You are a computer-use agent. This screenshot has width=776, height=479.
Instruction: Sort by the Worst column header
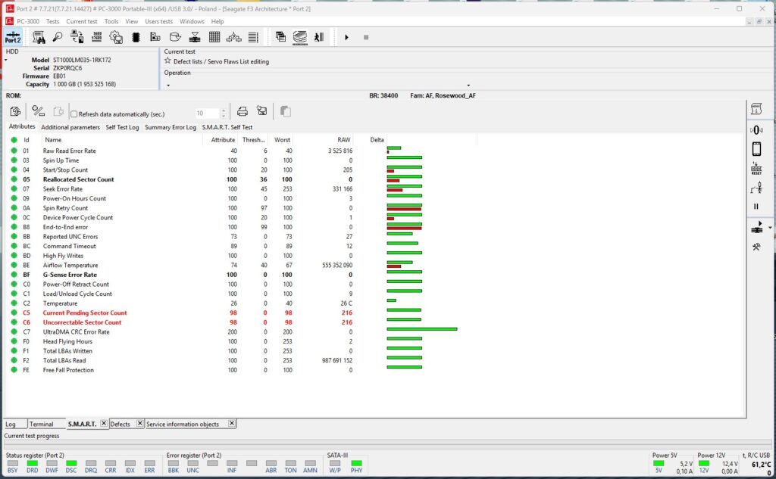pos(282,140)
